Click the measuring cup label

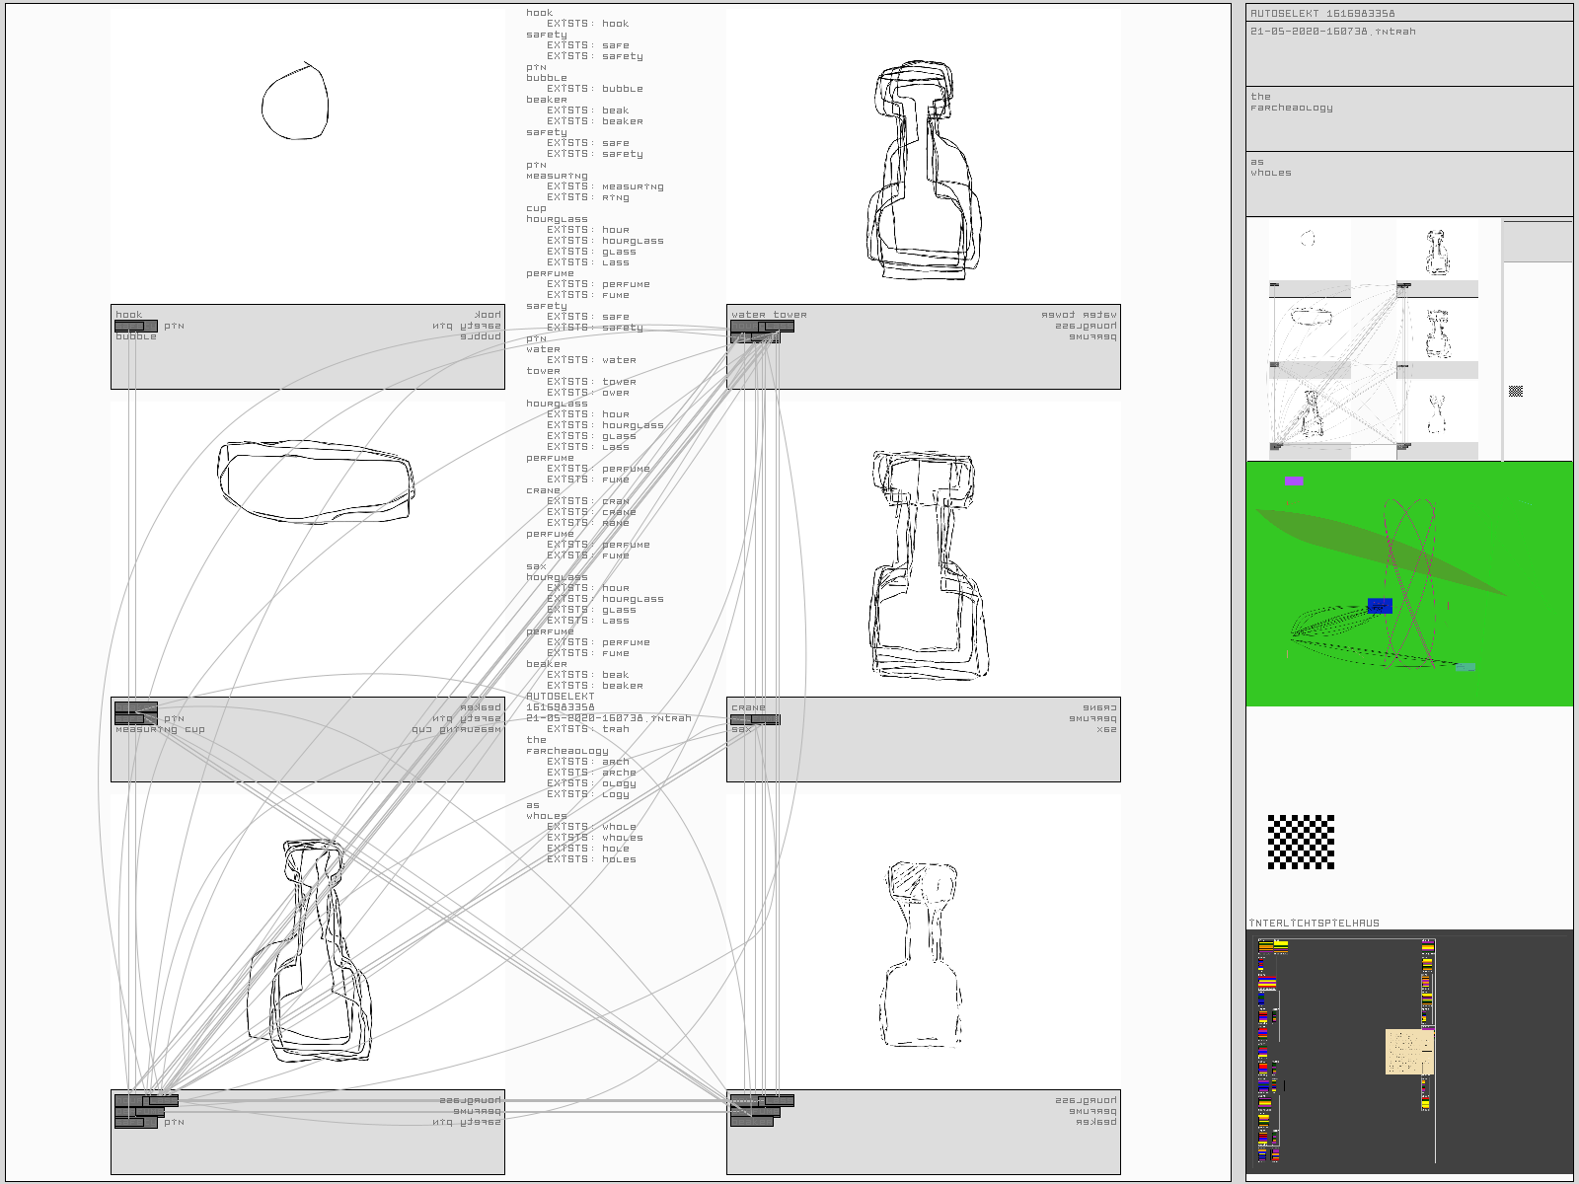click(x=160, y=730)
